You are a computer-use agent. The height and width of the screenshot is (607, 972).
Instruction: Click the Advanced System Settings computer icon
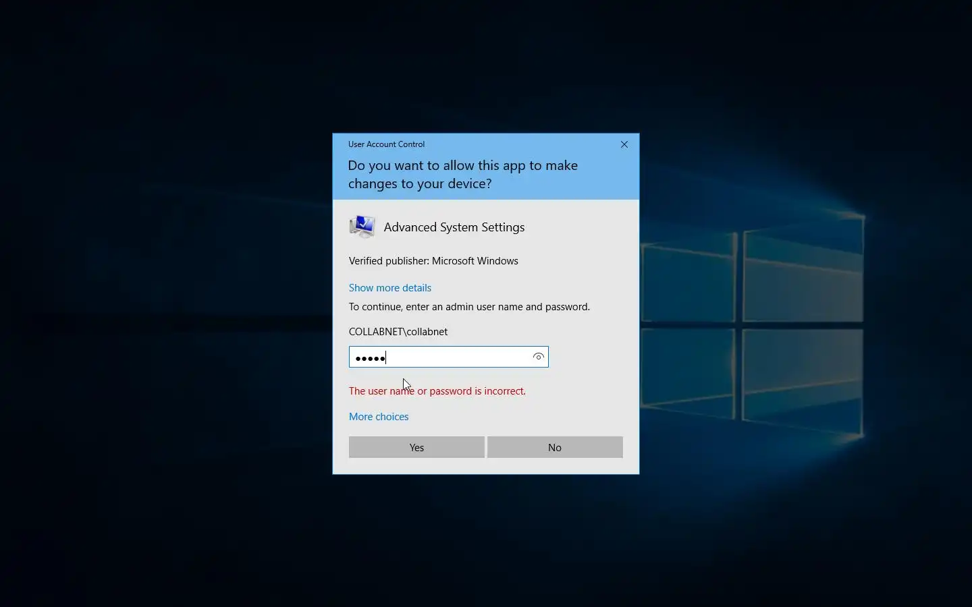pyautogui.click(x=362, y=227)
